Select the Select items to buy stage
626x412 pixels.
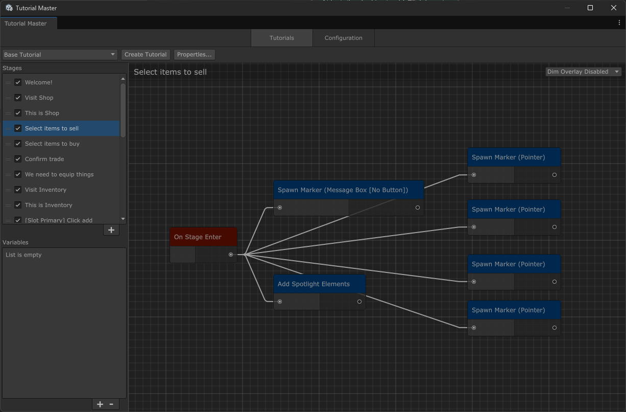click(x=61, y=144)
